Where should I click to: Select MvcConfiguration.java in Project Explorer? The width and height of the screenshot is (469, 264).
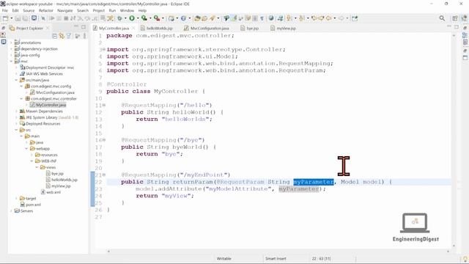[x=52, y=92]
